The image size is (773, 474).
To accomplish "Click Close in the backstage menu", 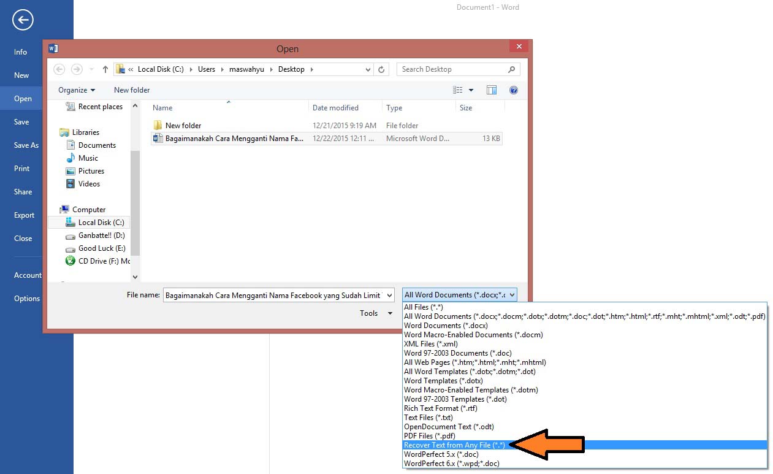I will [23, 239].
